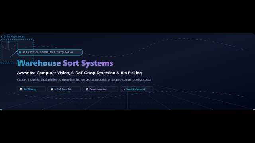Click the cube icon beside 6-DoF Pose Est.

tap(52, 89)
